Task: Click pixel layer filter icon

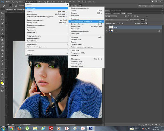Action: point(126,16)
